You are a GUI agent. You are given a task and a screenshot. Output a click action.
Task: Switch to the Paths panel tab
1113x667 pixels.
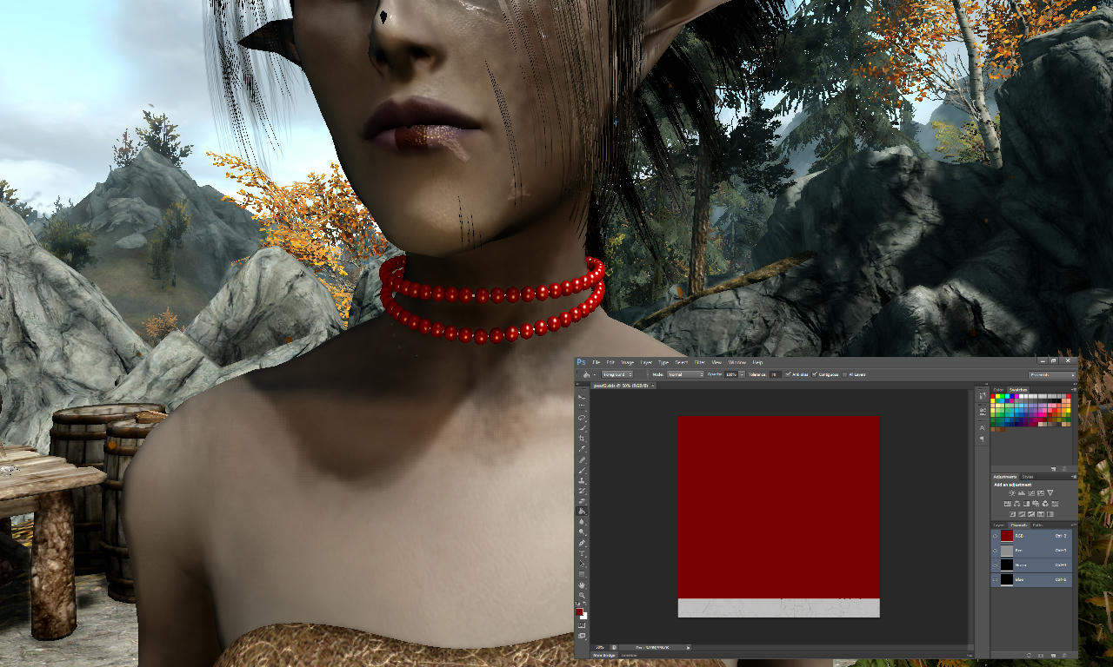tap(1038, 525)
